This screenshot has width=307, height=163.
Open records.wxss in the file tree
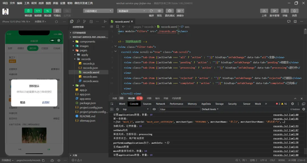90,81
